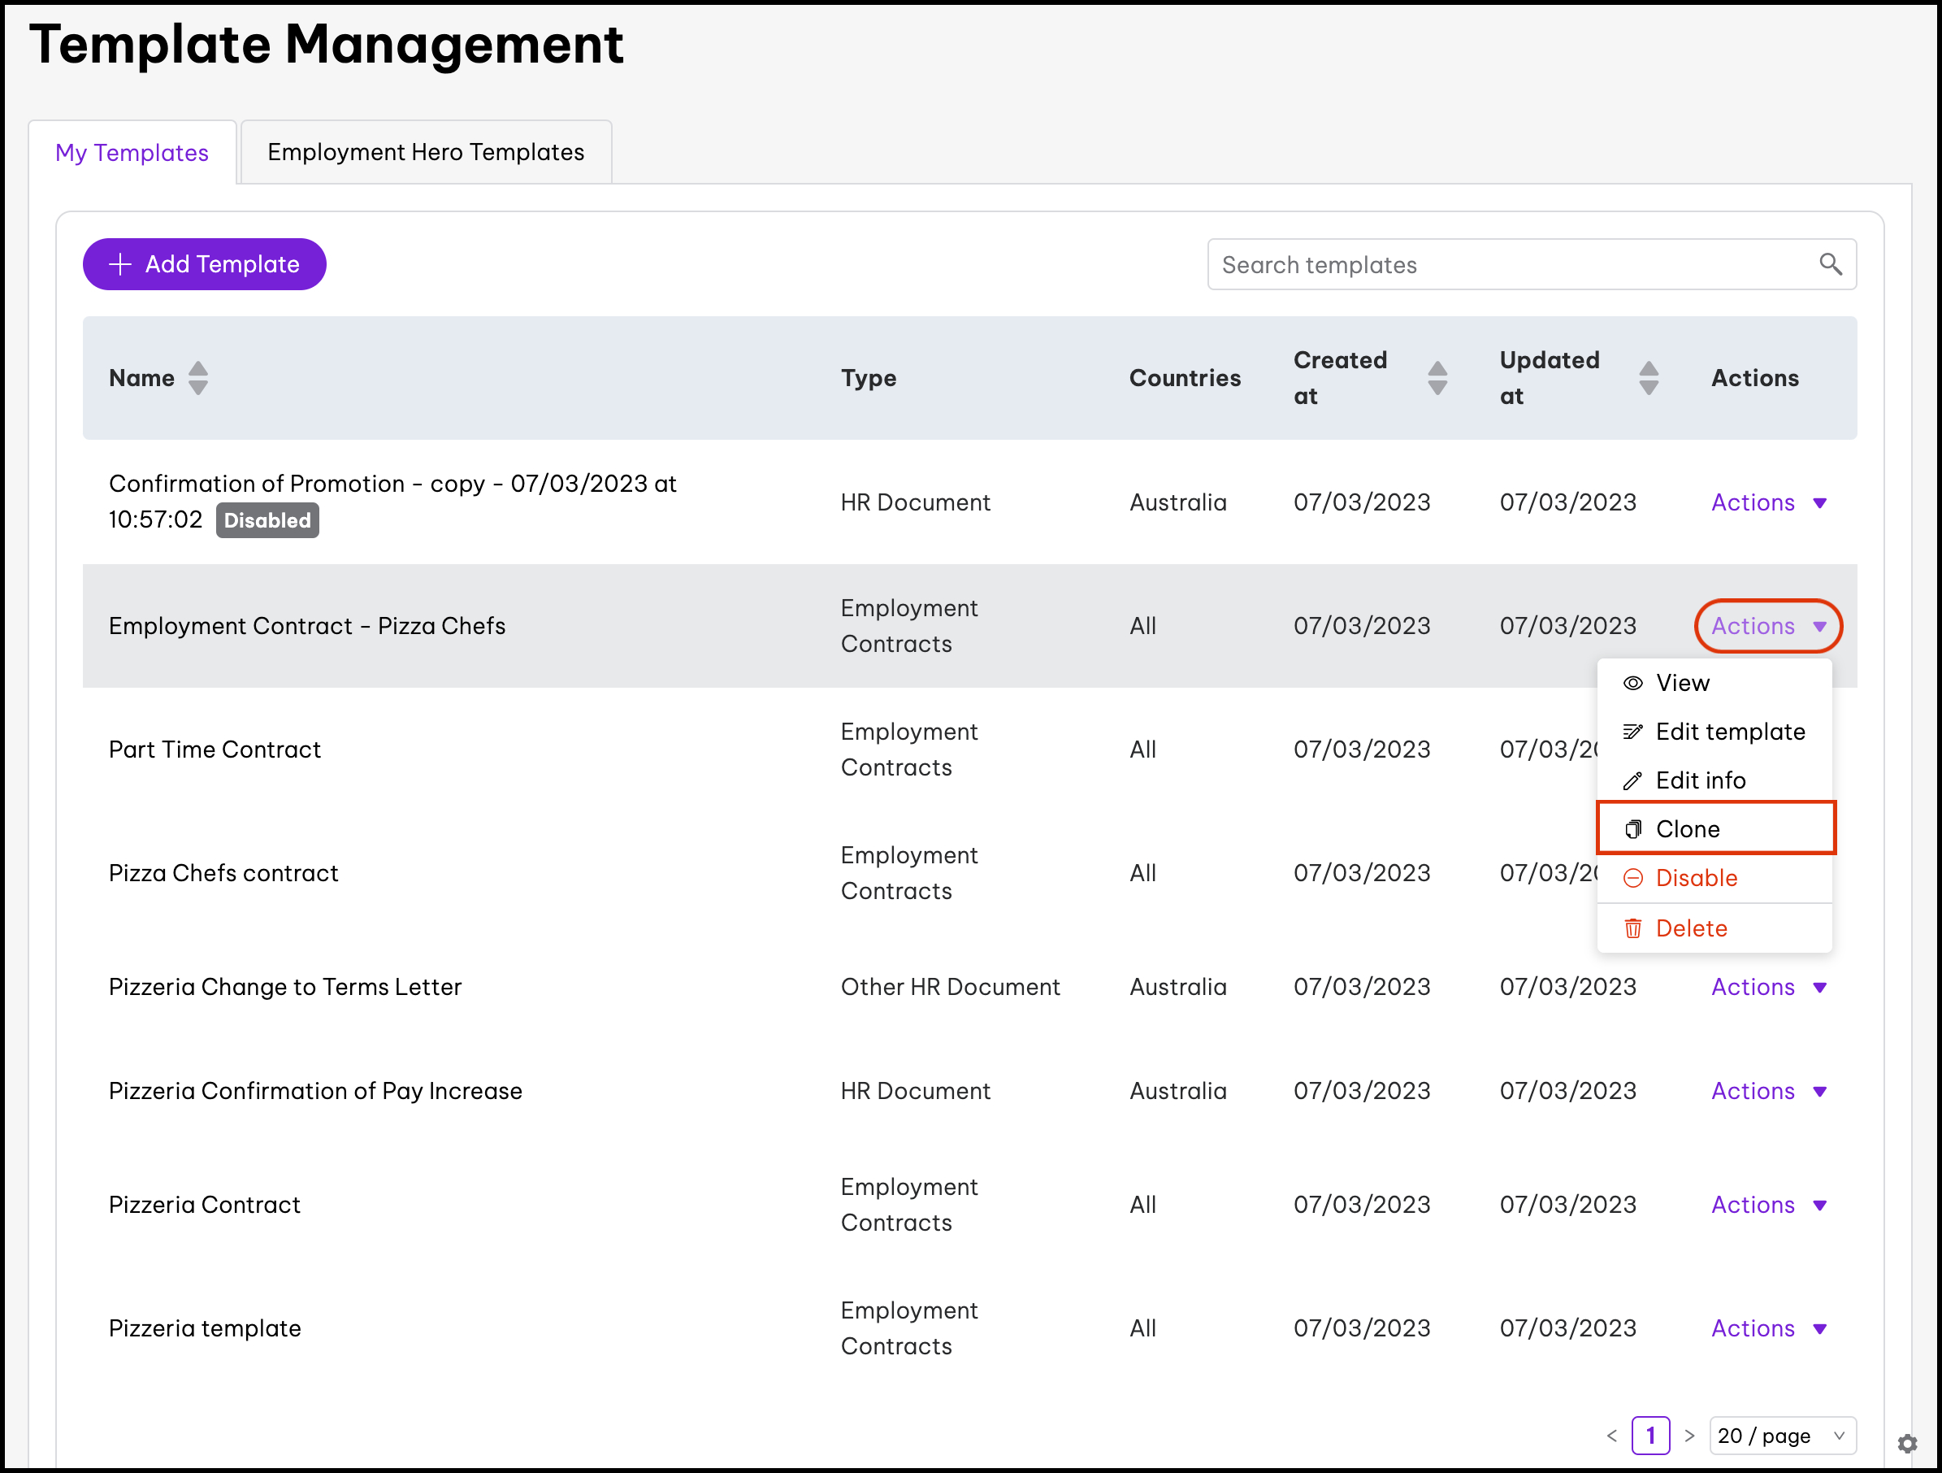The width and height of the screenshot is (1942, 1473).
Task: Sort by Updated at column arrows
Action: pyautogui.click(x=1648, y=379)
